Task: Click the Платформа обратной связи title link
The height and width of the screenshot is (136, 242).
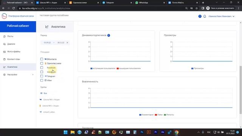Action: point(21,16)
